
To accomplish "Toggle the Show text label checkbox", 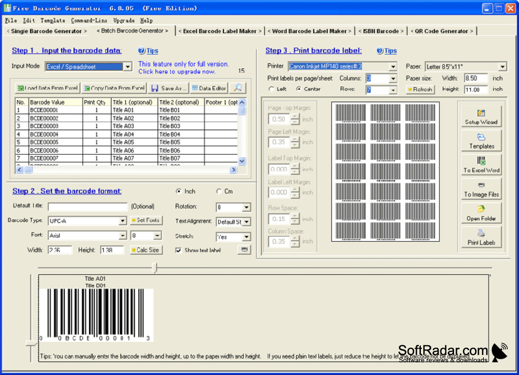I will [x=178, y=250].
